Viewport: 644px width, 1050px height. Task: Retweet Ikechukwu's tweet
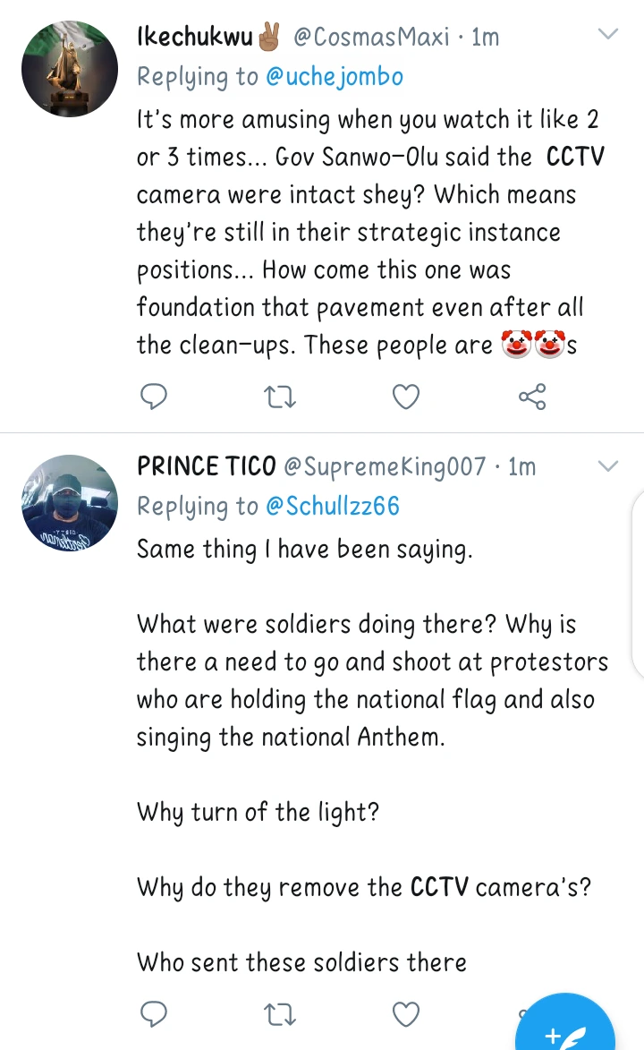[281, 395]
